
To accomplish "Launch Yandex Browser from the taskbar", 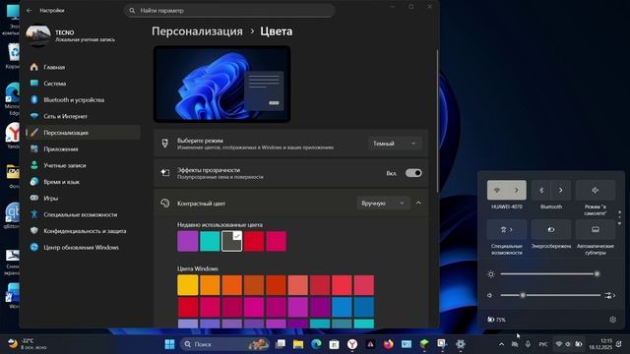I will click(x=352, y=344).
